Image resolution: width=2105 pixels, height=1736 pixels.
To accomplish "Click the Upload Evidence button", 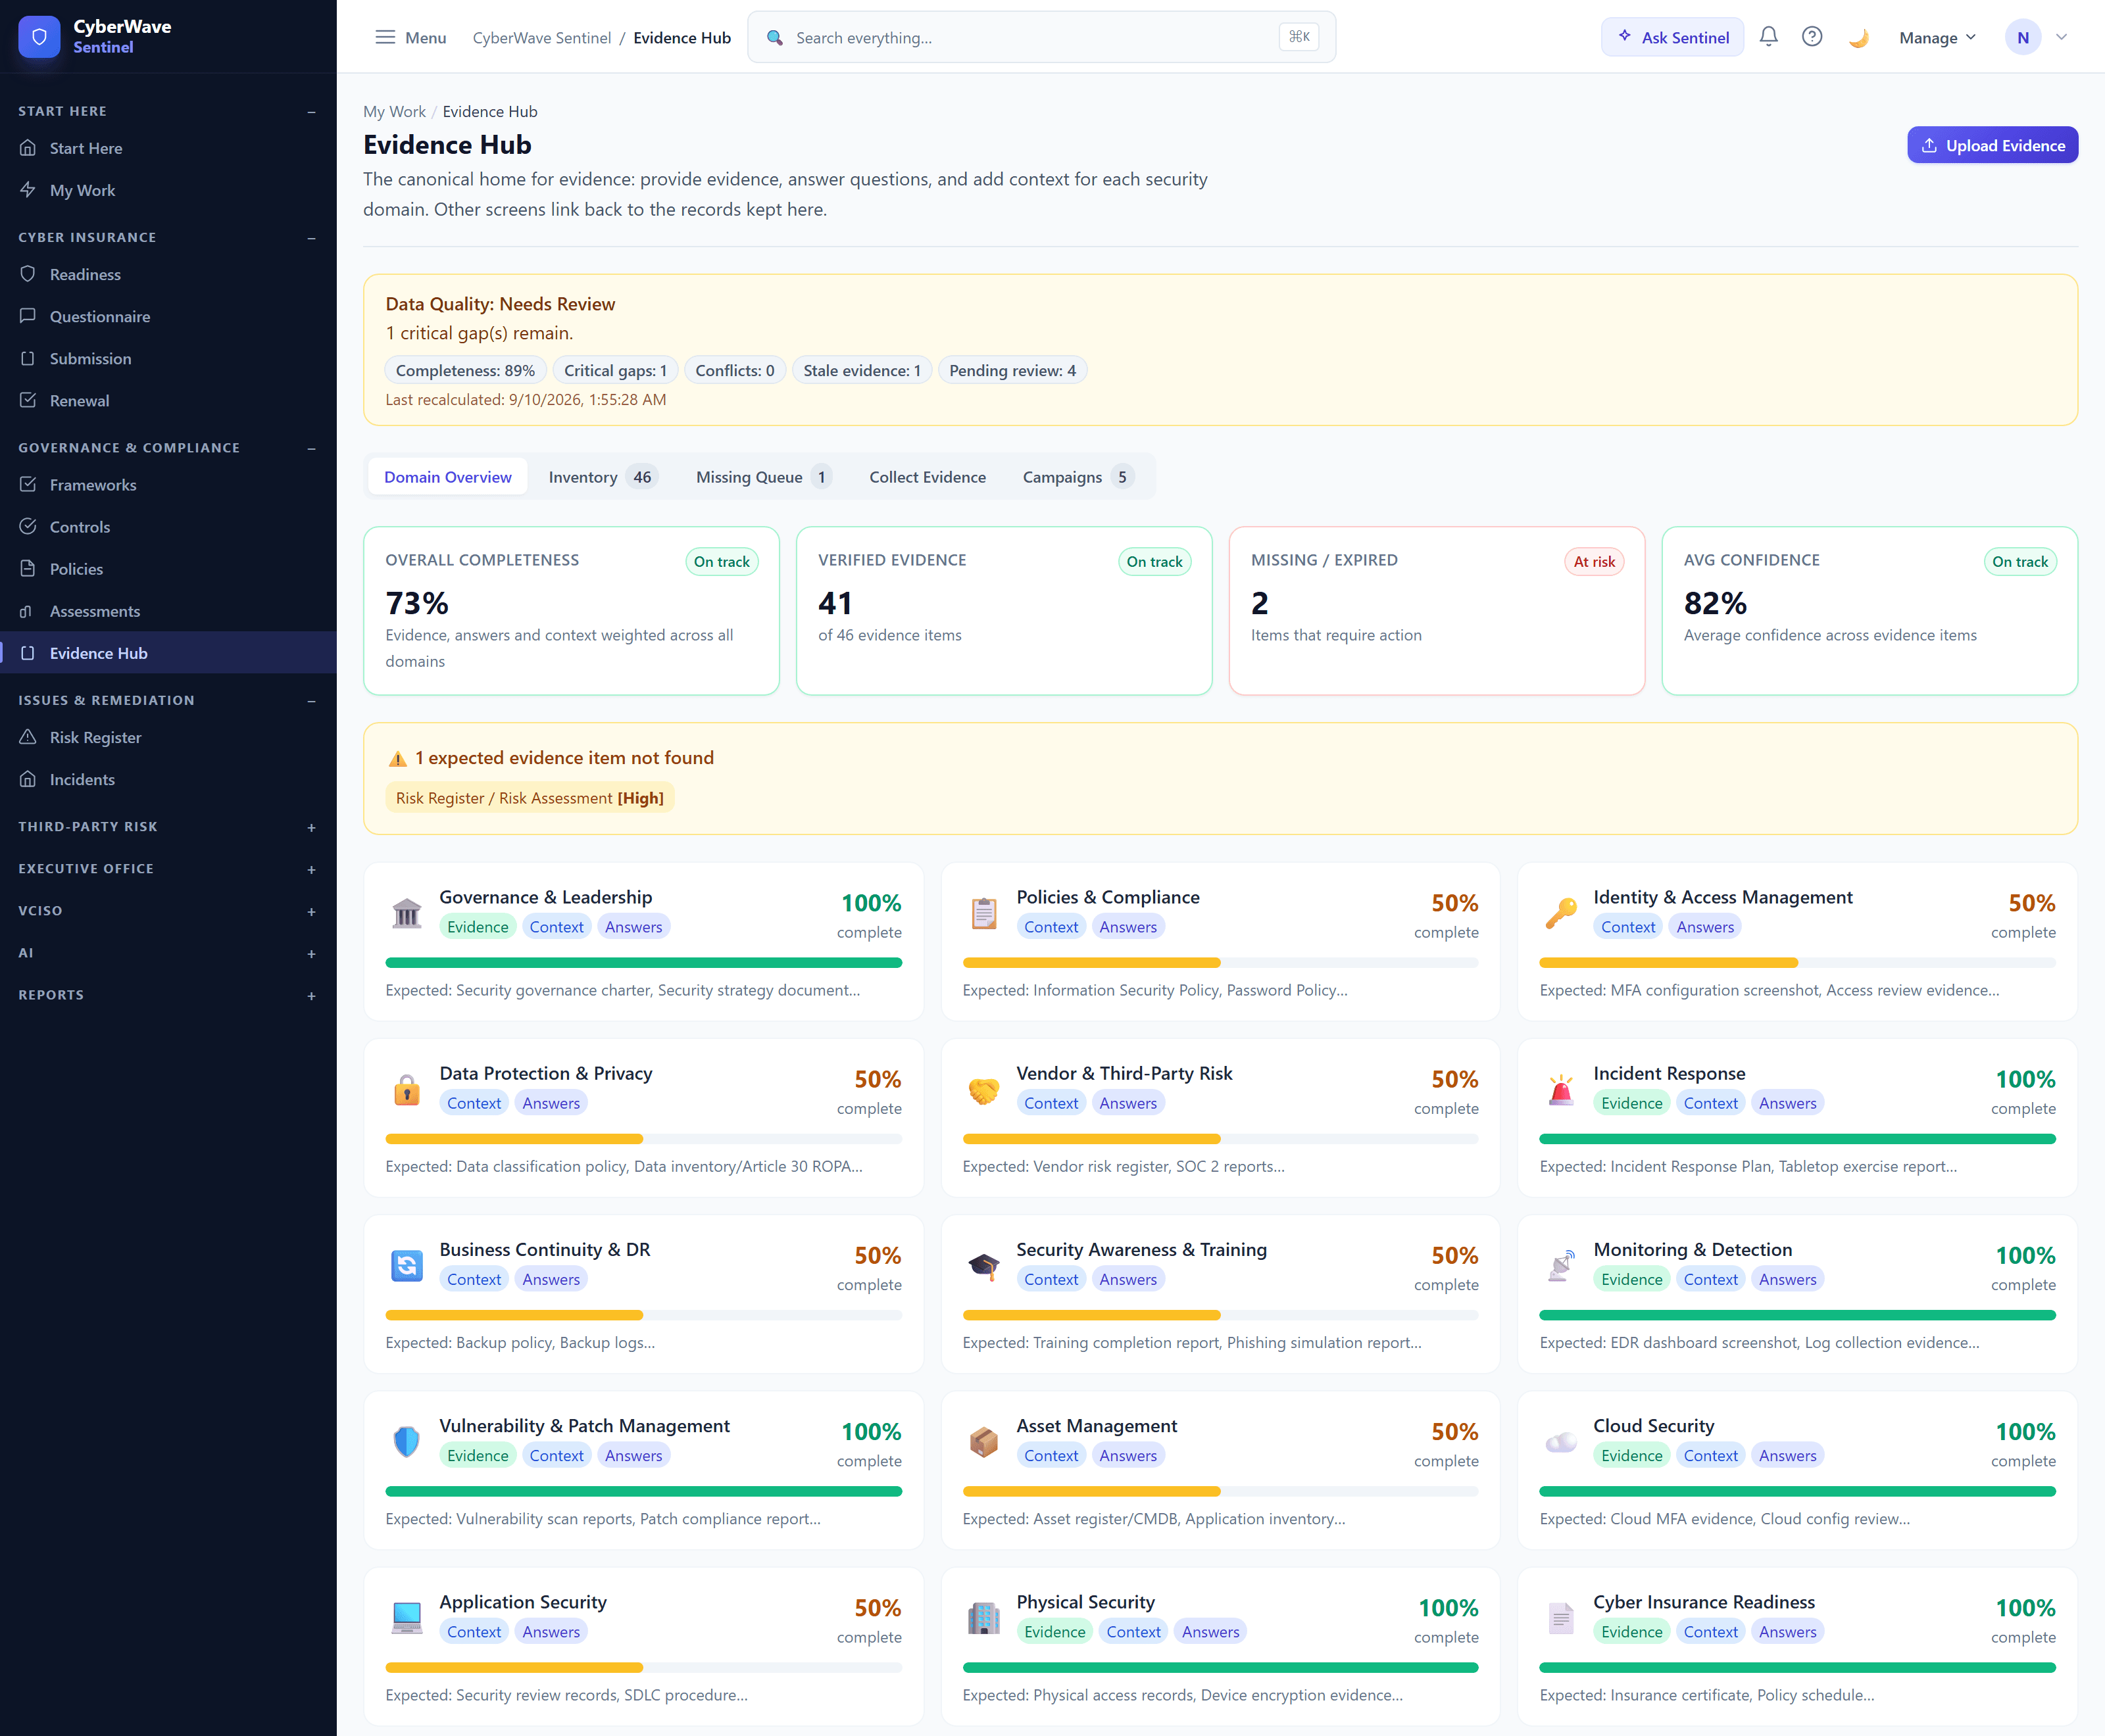I will coord(1992,145).
